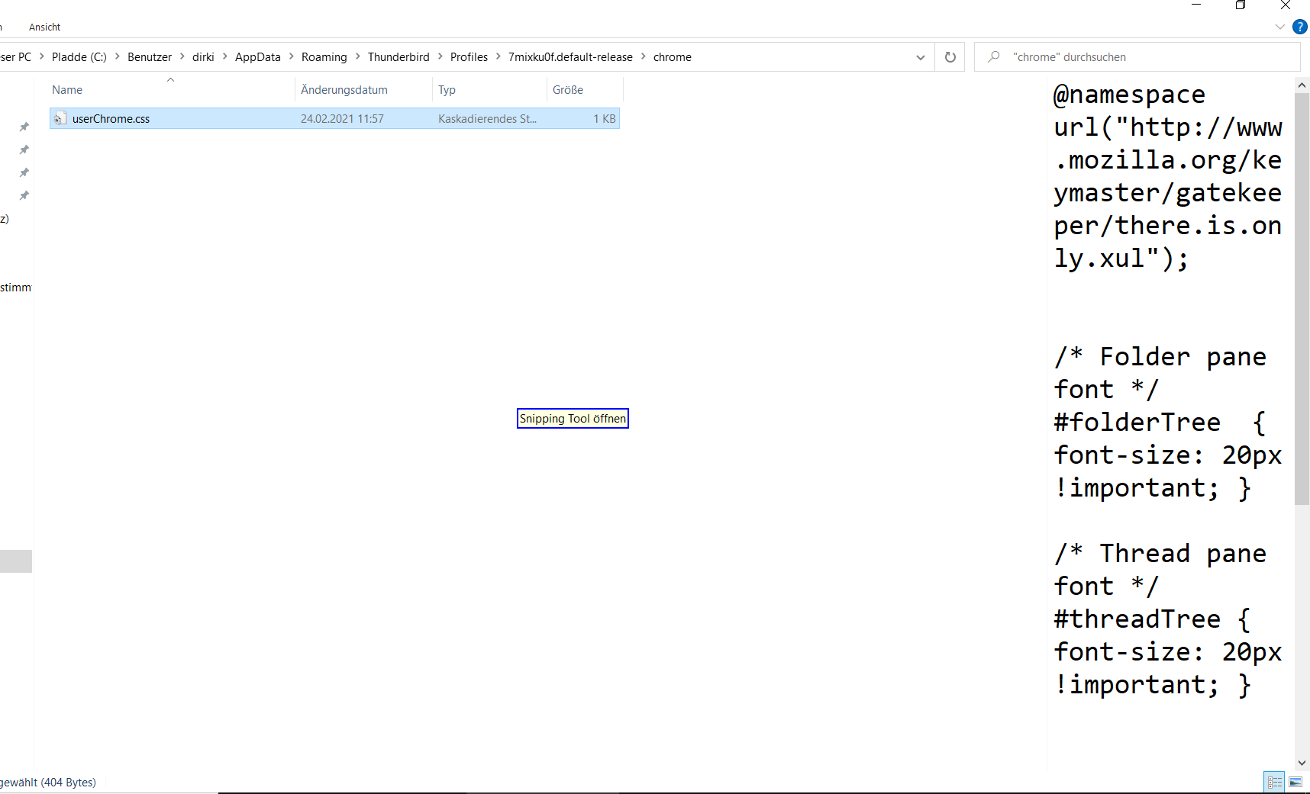Jump to Roaming in the address path
The image size is (1310, 794).
[x=324, y=57]
